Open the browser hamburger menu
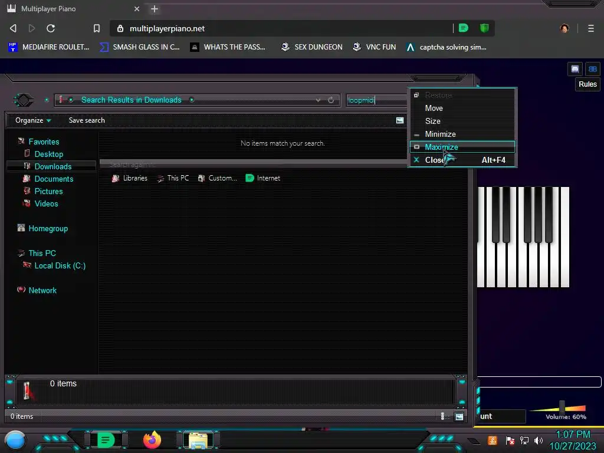The image size is (604, 453). click(591, 28)
